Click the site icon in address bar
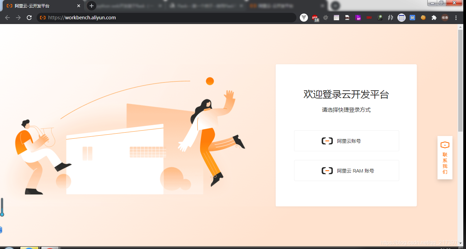466x249 pixels. 43,18
